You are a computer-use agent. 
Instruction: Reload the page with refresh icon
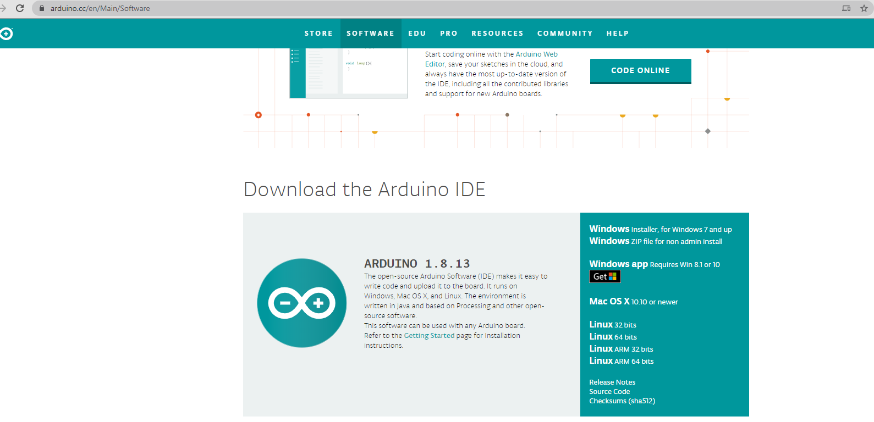coord(20,8)
